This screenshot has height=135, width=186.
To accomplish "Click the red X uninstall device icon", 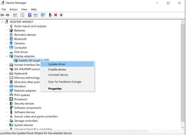I will point(56,15).
